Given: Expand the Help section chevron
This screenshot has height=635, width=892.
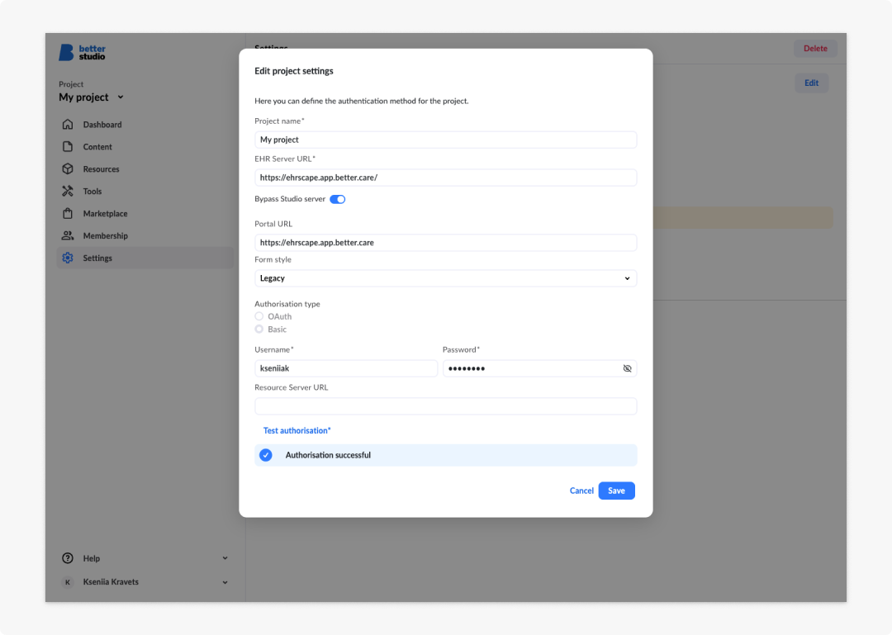Looking at the screenshot, I should click(x=225, y=558).
